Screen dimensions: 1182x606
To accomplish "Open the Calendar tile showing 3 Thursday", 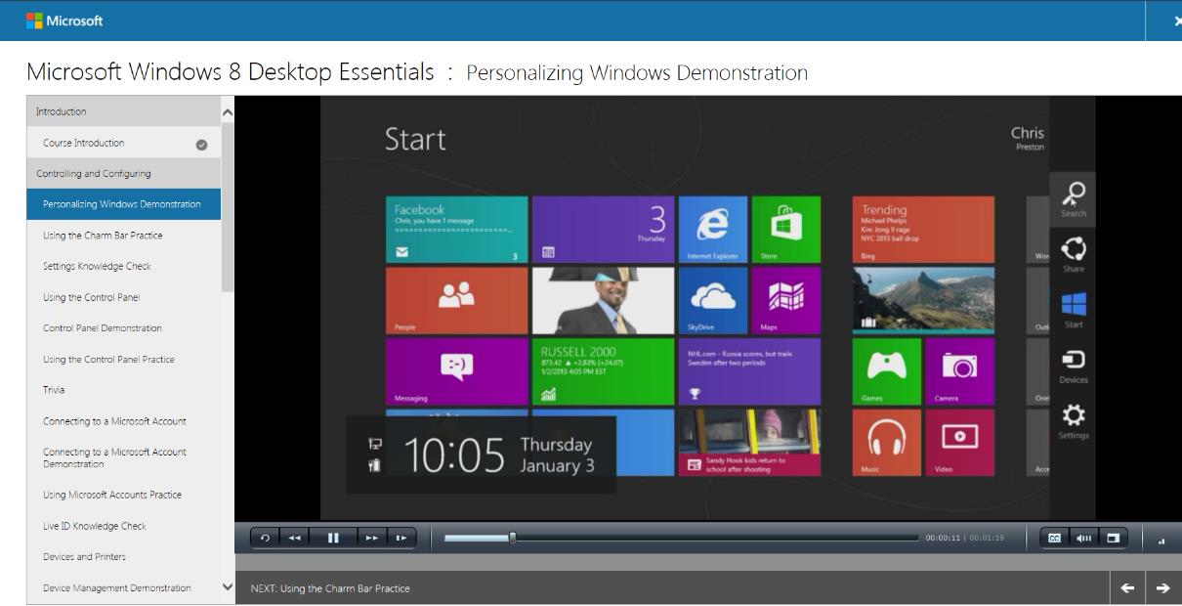I will 603,230.
